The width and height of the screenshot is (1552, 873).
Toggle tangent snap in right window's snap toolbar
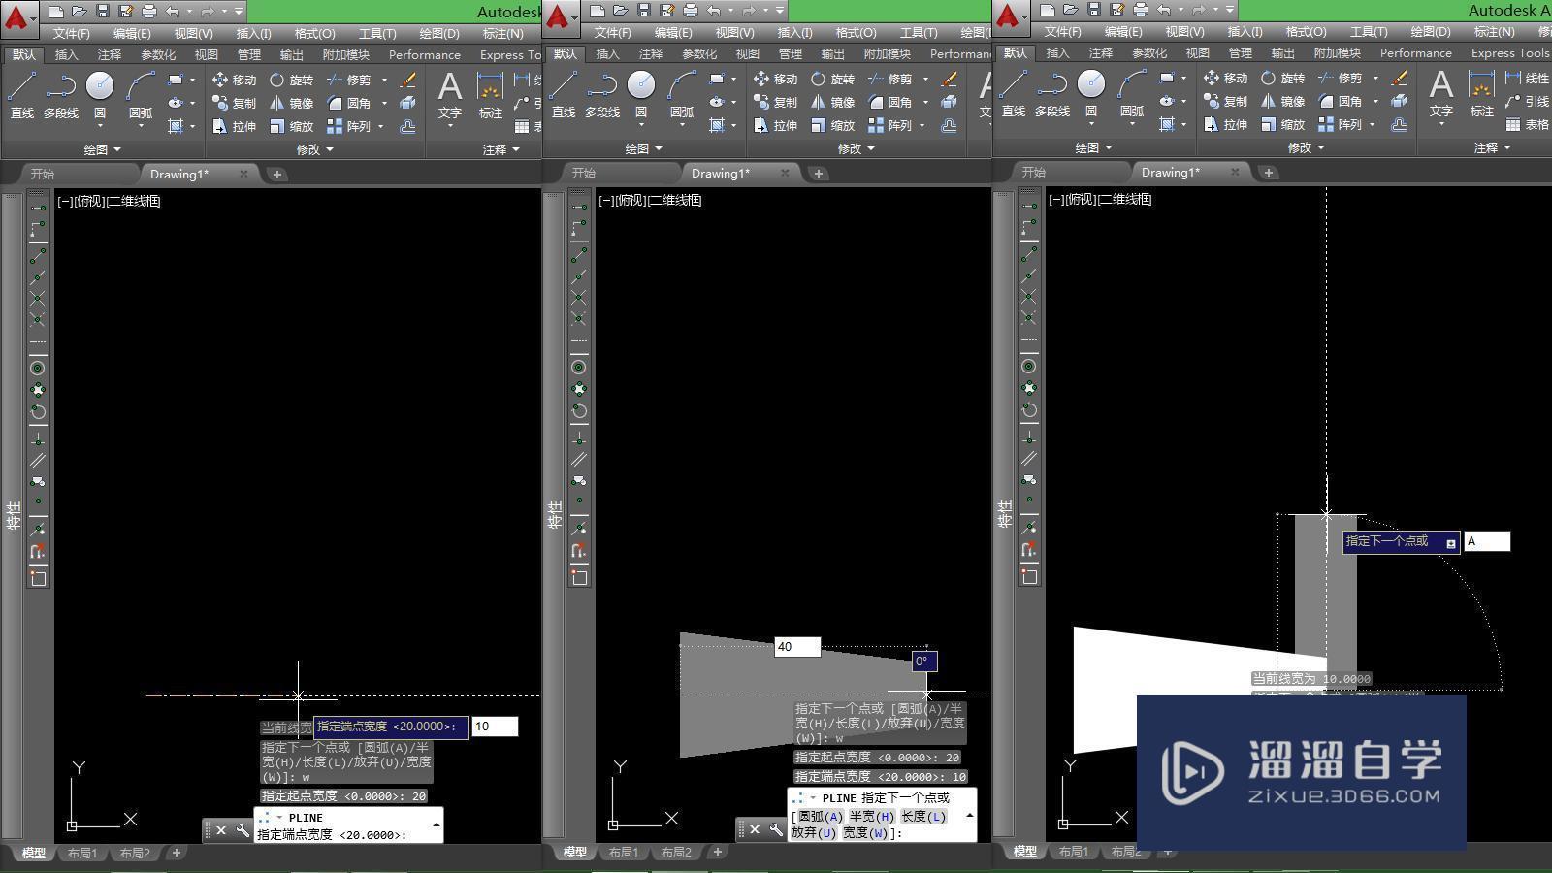point(1029,410)
